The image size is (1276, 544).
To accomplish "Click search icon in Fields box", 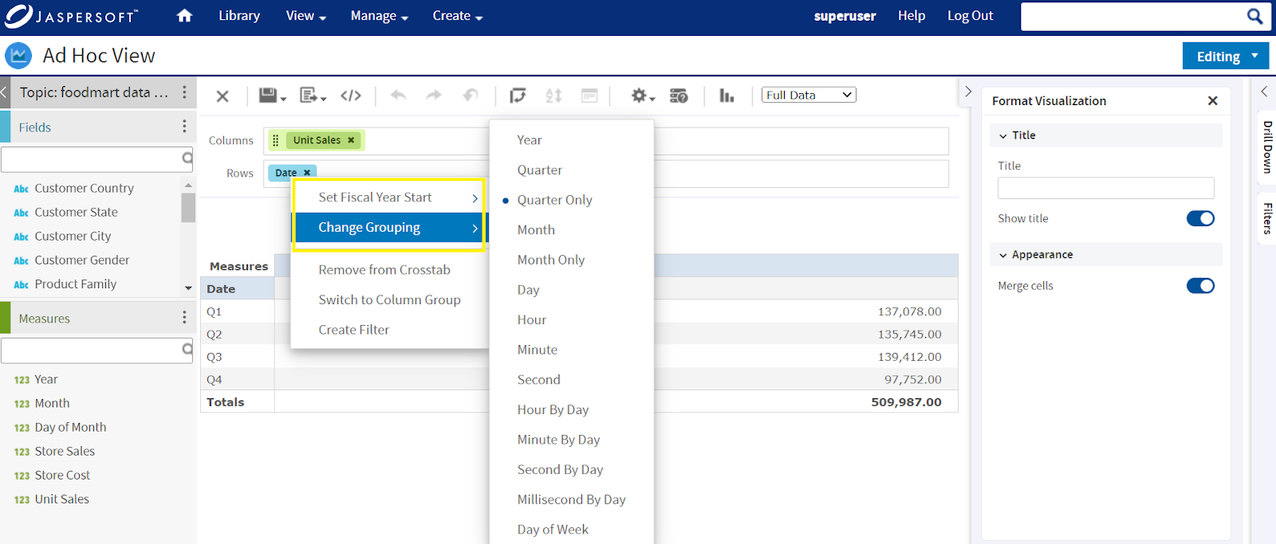I will tap(187, 159).
